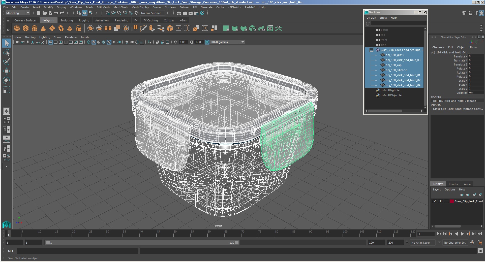
Task: Click the Redo arrow icon
Action: [x=62, y=13]
